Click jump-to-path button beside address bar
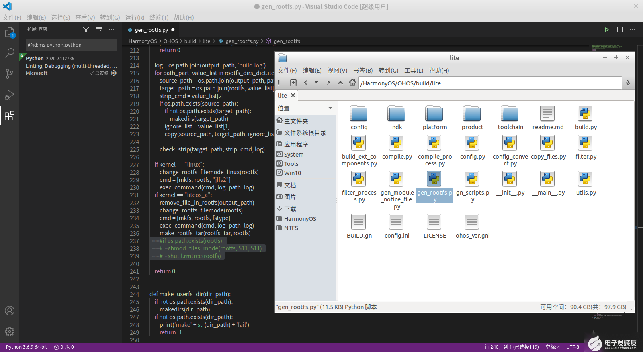 (628, 83)
